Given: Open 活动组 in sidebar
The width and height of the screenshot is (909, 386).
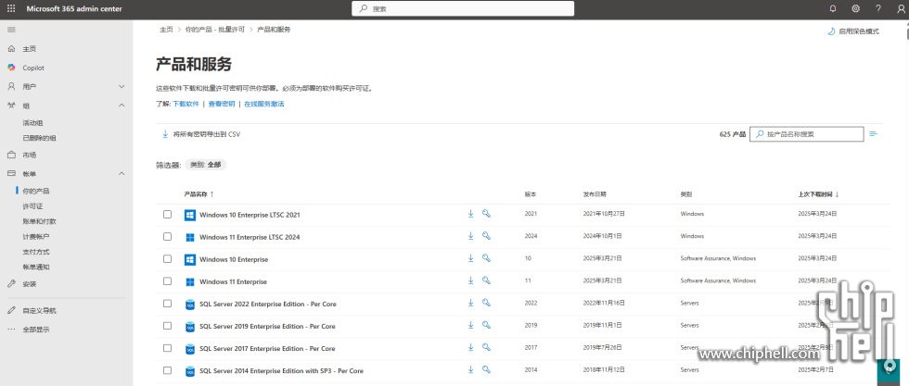Looking at the screenshot, I should click(x=32, y=123).
